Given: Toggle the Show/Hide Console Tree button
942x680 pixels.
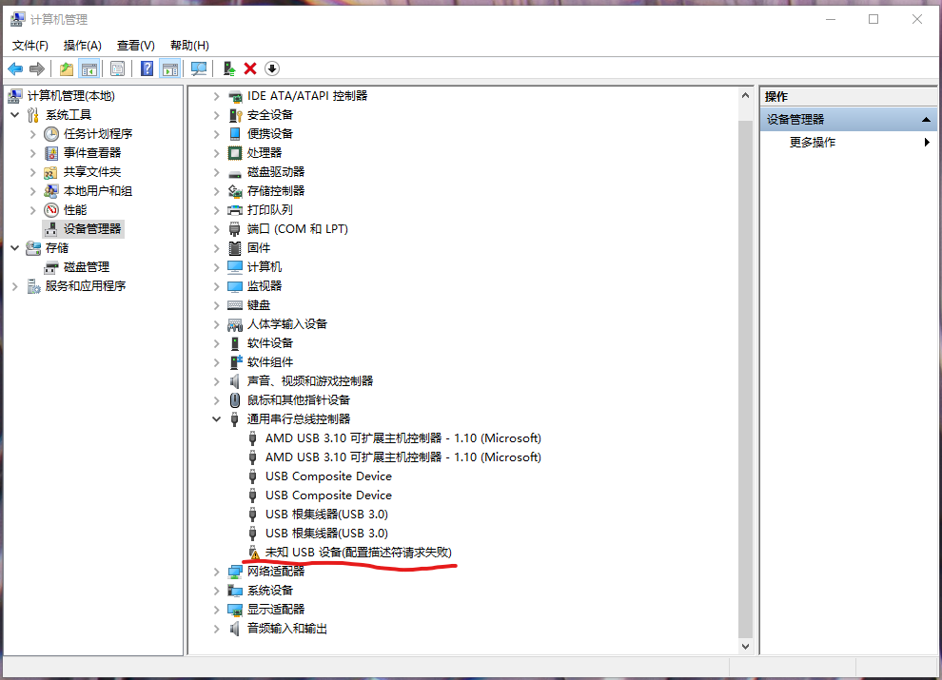Looking at the screenshot, I should pyautogui.click(x=89, y=68).
